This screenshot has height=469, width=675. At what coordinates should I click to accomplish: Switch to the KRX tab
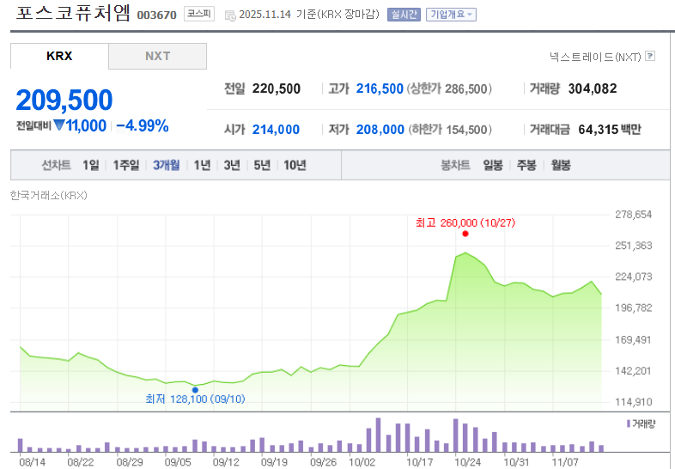[59, 56]
